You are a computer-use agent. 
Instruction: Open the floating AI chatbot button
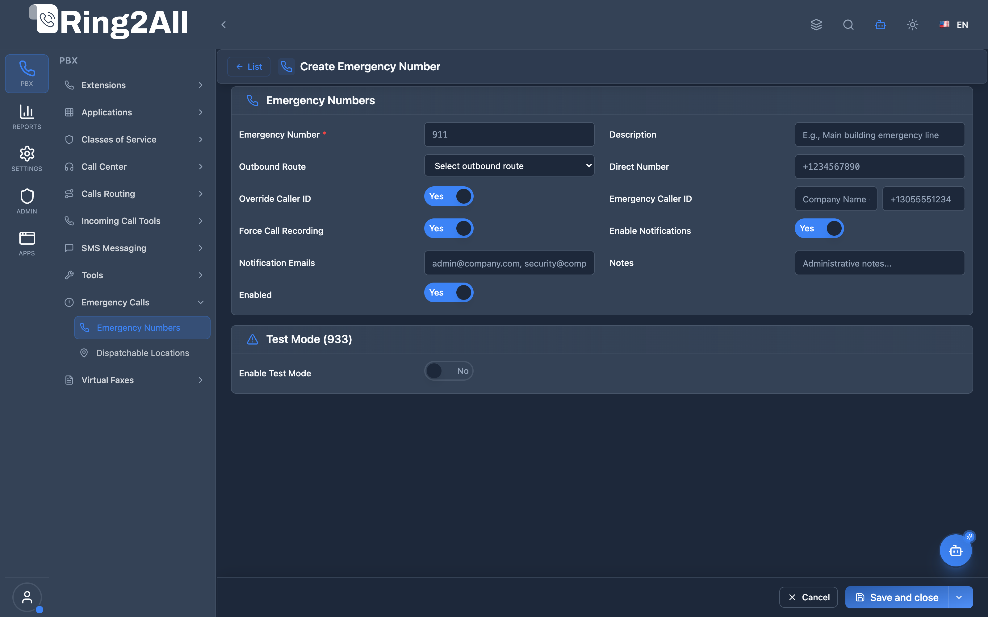coord(956,550)
